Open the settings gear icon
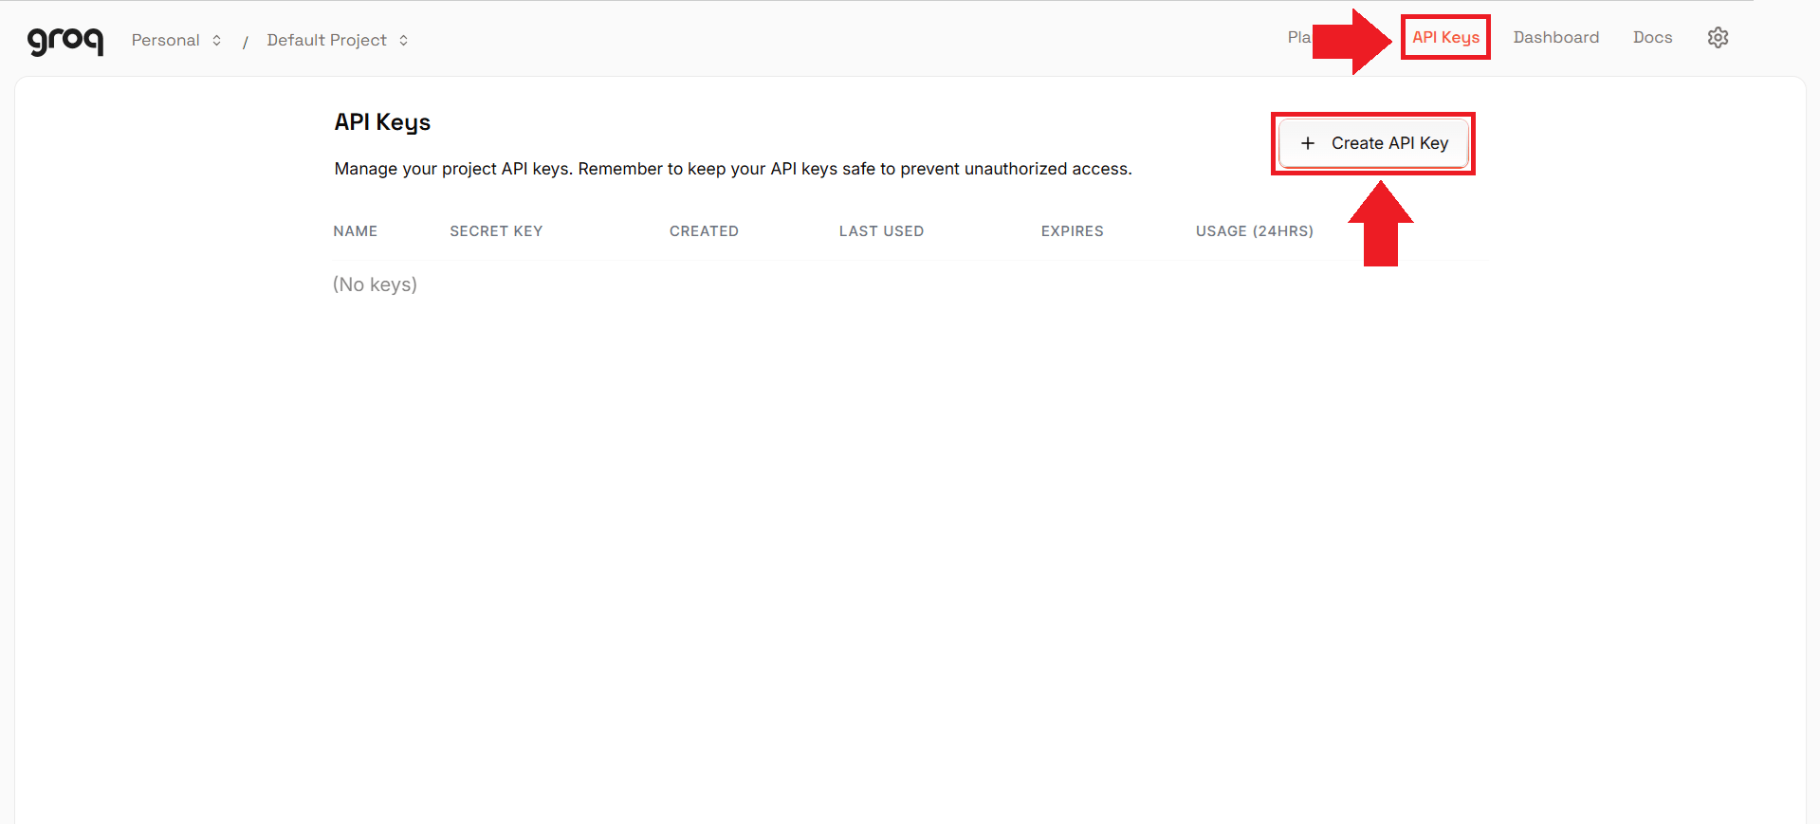The height and width of the screenshot is (824, 1820). pos(1718,37)
